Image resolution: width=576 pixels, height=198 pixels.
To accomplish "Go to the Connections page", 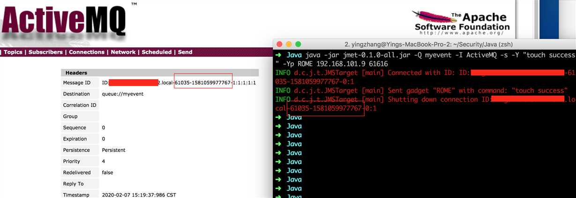I will [87, 52].
